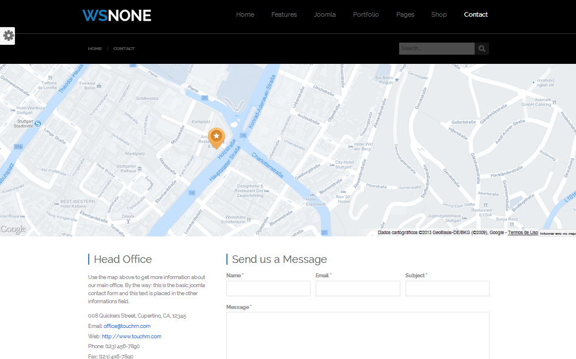Click into the Name field
This screenshot has width=576, height=359.
pos(268,288)
